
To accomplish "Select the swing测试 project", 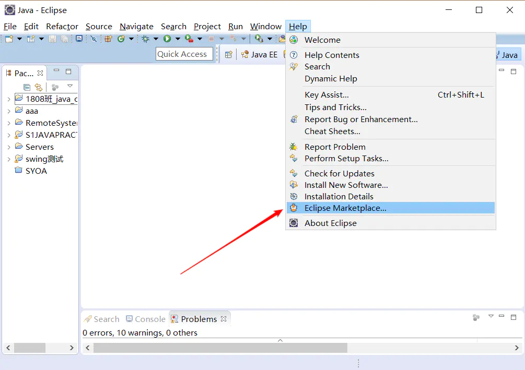I will [x=39, y=159].
